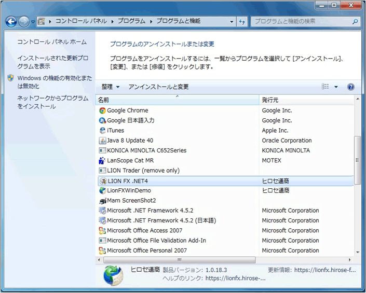Select the LION FX .NET4 icon
366x293 pixels.
click(x=103, y=181)
